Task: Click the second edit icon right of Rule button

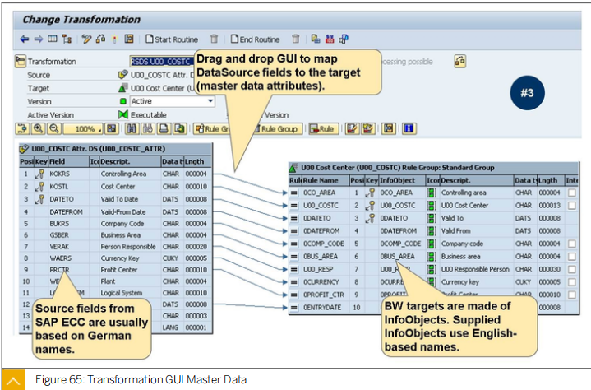Action: (368, 129)
